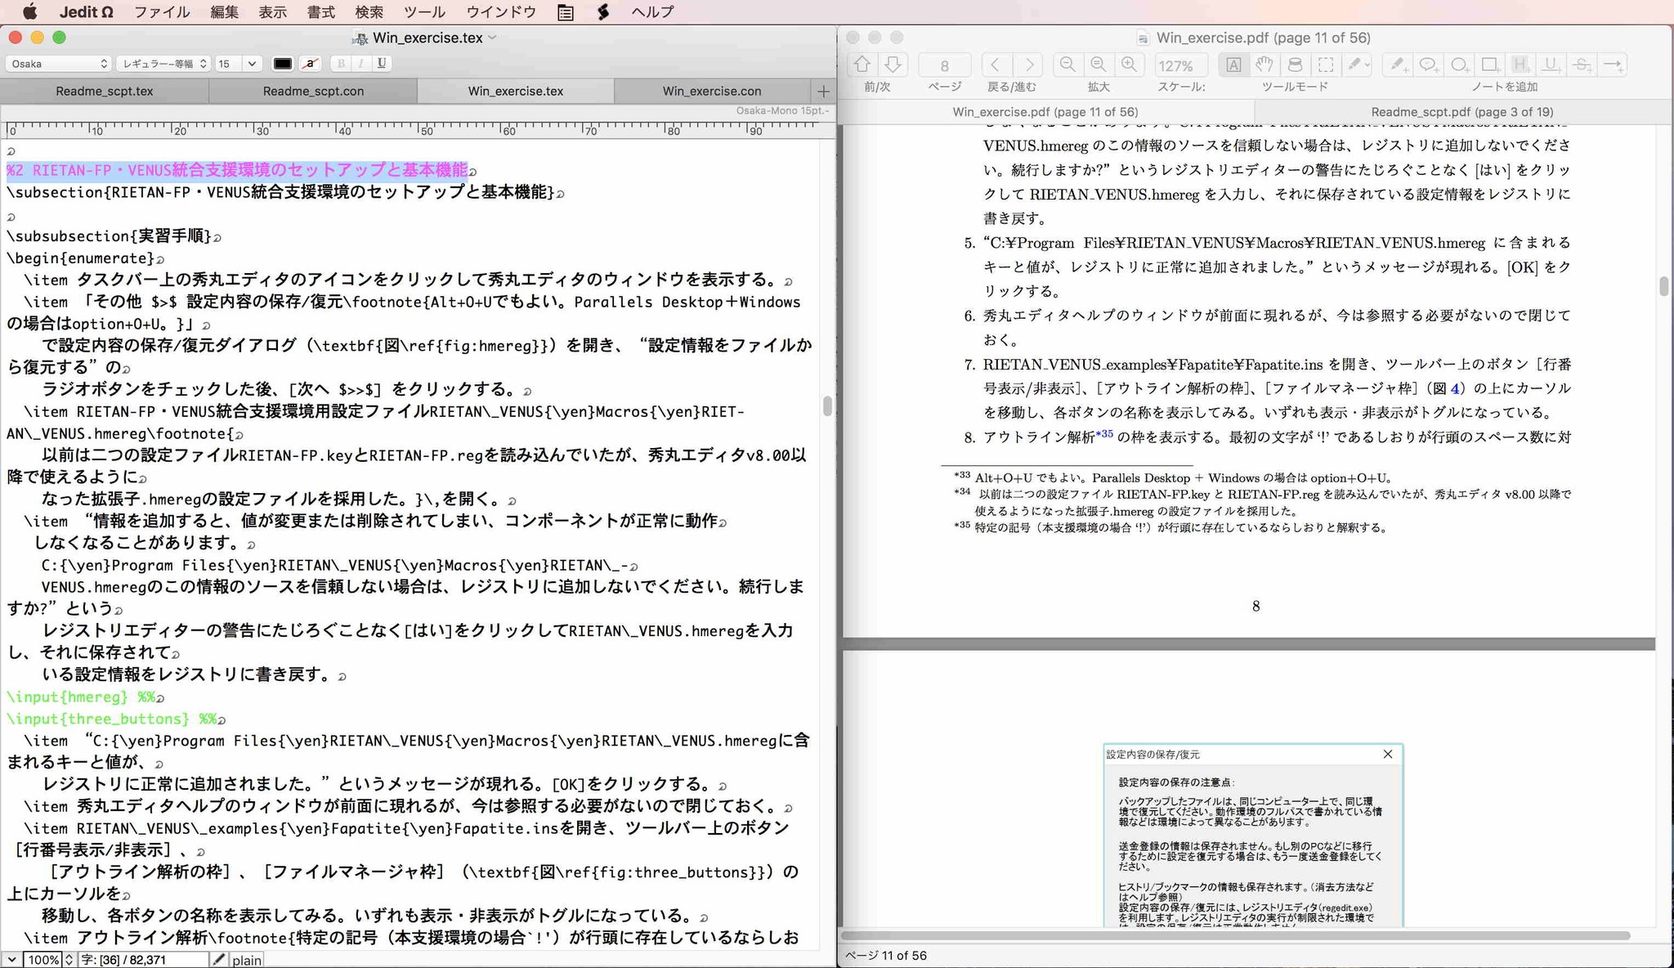Open the レギュラー−等幅 typeface dropdown
1674x968 pixels.
coord(163,63)
